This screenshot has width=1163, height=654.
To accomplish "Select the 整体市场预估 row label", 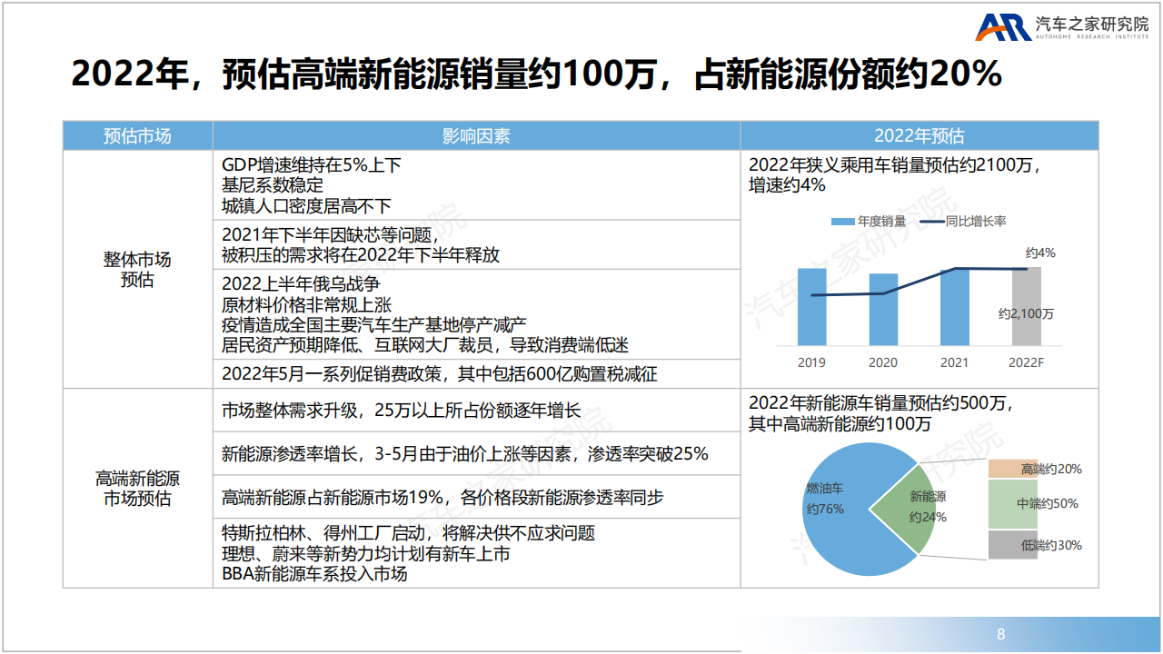I will (137, 270).
